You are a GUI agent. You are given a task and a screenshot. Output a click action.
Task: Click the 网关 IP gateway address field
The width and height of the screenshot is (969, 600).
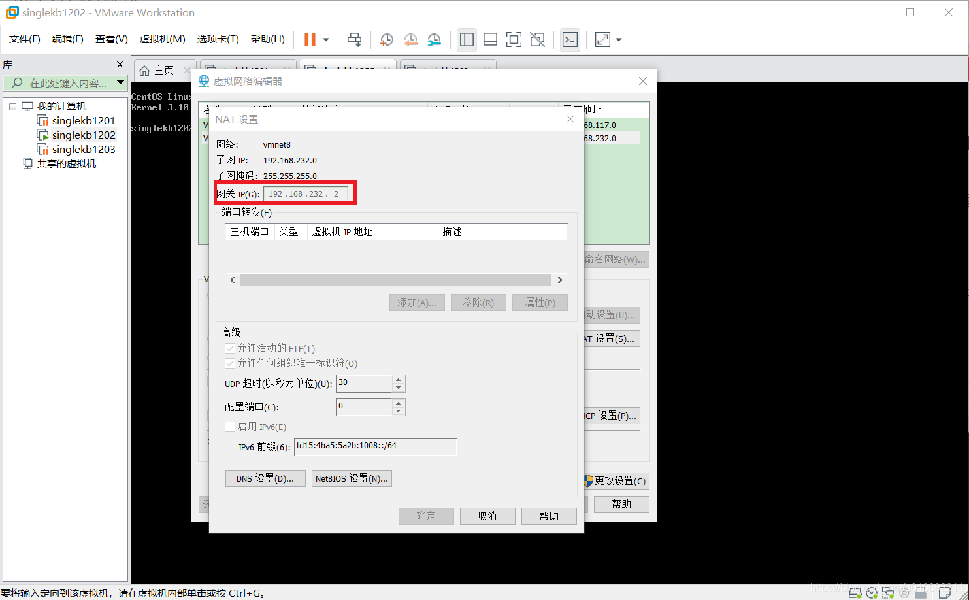(x=306, y=194)
